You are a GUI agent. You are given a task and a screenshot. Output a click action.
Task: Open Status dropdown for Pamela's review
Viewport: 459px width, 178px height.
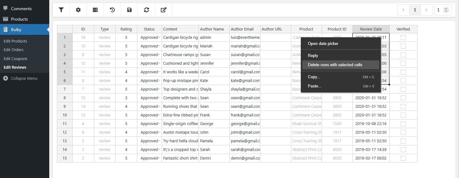159,141
